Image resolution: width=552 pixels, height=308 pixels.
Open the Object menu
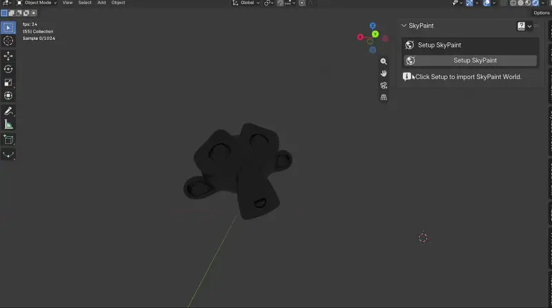pos(118,3)
